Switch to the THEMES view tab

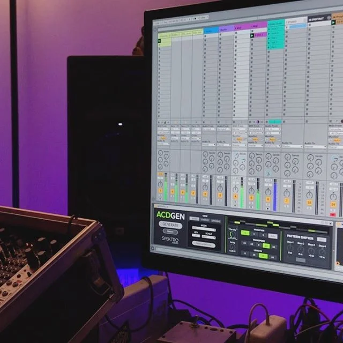pyautogui.click(x=205, y=220)
